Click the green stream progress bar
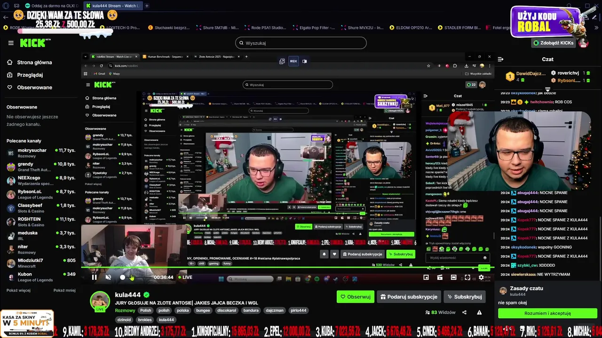Viewport: 602px width, 338px height. (x=287, y=268)
